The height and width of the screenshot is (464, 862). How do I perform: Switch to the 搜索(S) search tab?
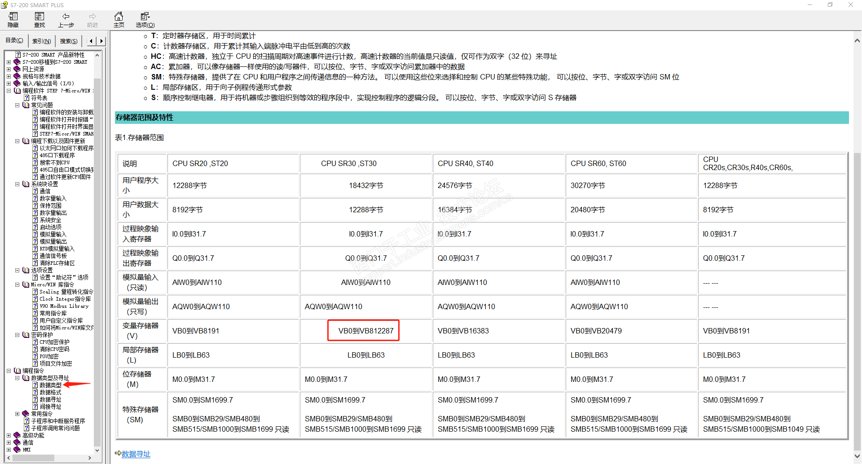(69, 41)
